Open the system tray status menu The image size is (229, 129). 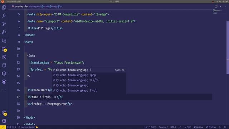tap(222, 1)
